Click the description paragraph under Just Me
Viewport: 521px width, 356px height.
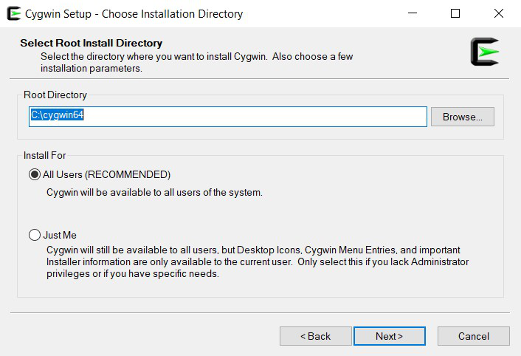pos(258,262)
